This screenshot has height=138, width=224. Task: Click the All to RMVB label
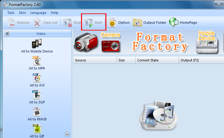pos(37,119)
